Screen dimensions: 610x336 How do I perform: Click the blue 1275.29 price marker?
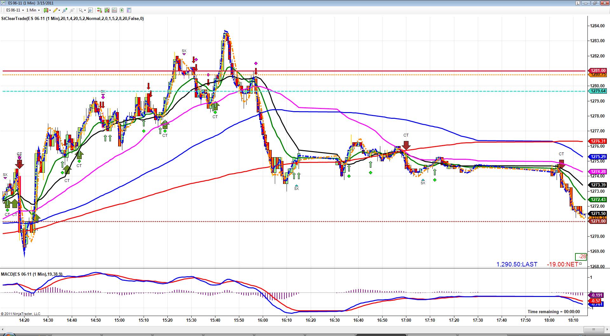coord(598,157)
